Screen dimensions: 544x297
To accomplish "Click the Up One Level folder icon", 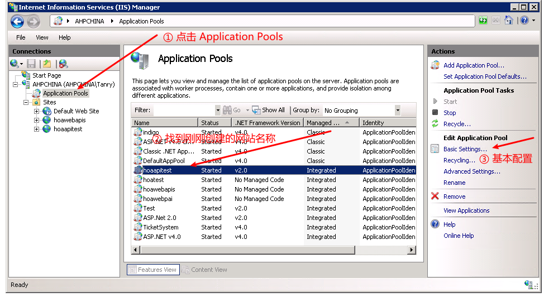I will (x=47, y=64).
